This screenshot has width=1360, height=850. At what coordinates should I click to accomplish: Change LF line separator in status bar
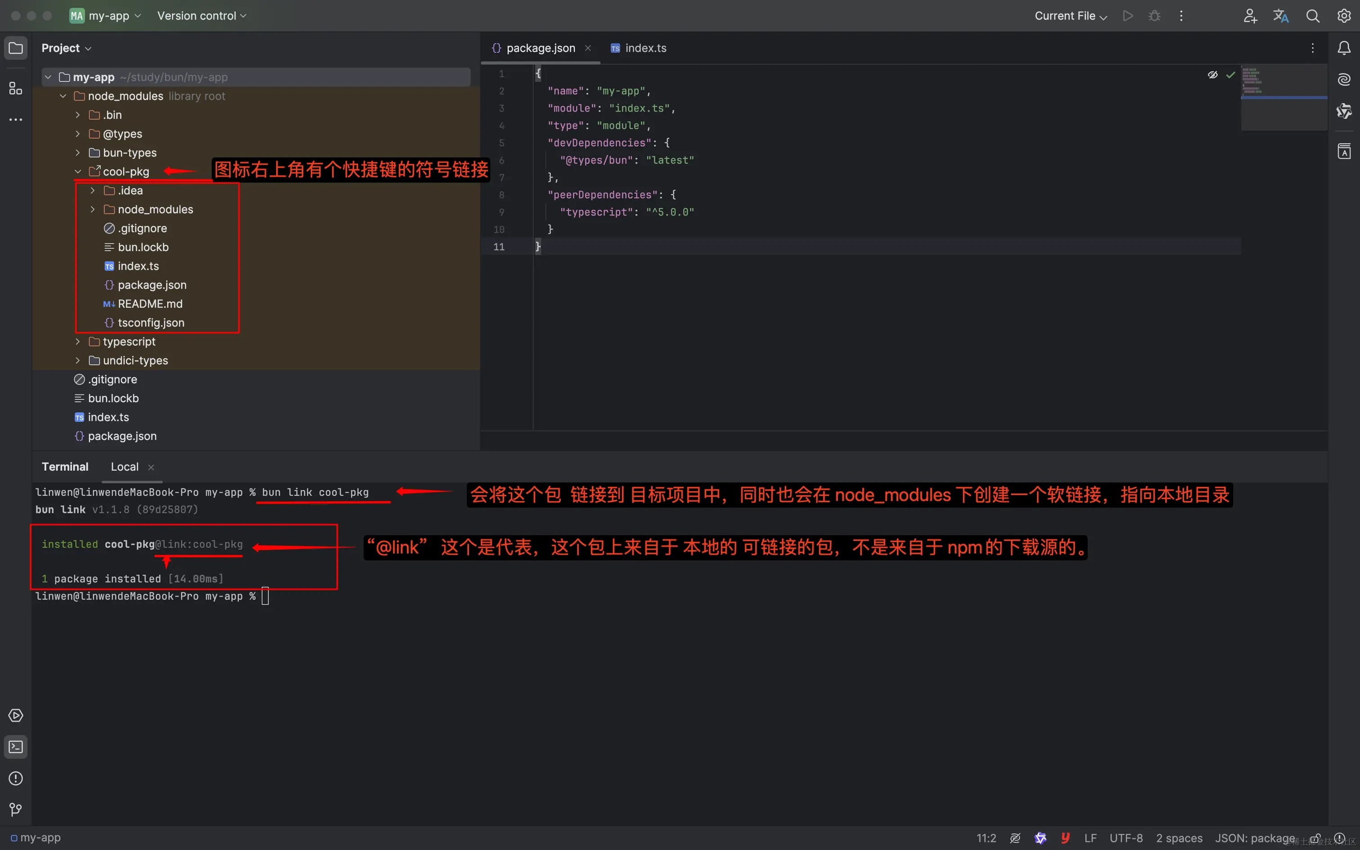[1090, 837]
